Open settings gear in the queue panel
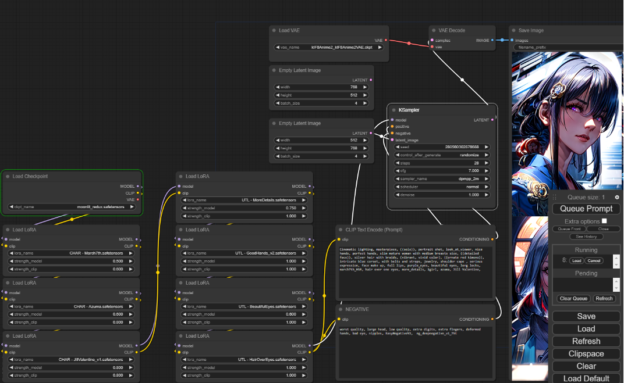The image size is (624, 383). [617, 198]
